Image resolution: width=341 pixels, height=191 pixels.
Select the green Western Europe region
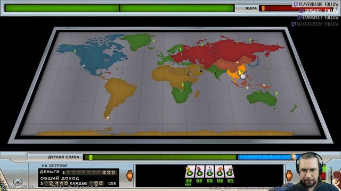(166, 59)
